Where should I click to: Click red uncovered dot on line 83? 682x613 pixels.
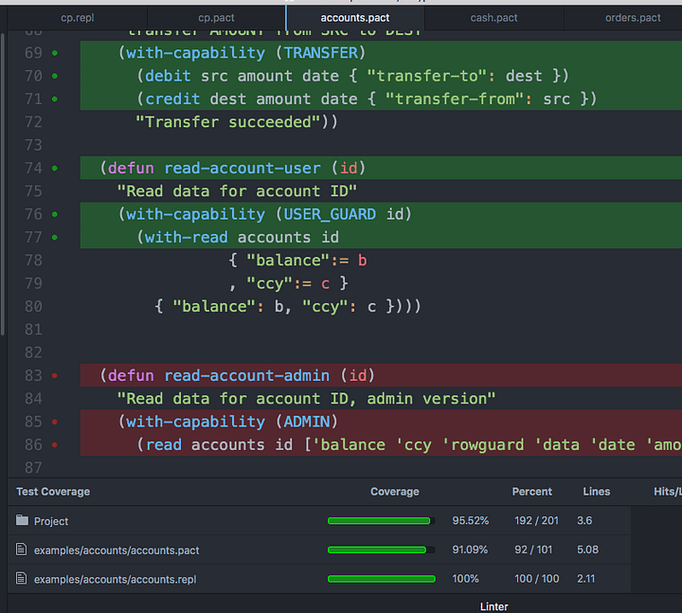tap(55, 376)
